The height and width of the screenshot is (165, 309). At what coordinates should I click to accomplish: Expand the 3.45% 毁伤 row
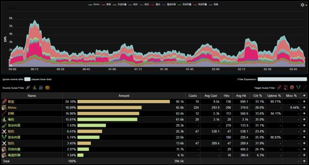tap(304, 143)
